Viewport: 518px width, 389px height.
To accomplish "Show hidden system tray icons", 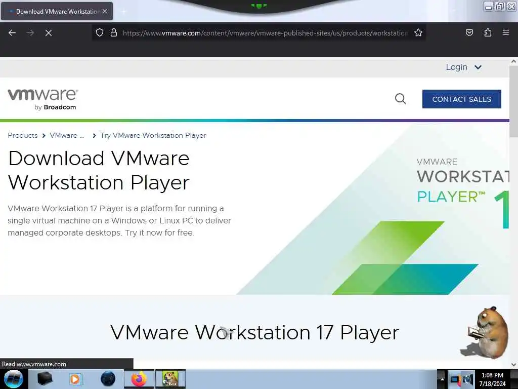I will tap(442, 379).
